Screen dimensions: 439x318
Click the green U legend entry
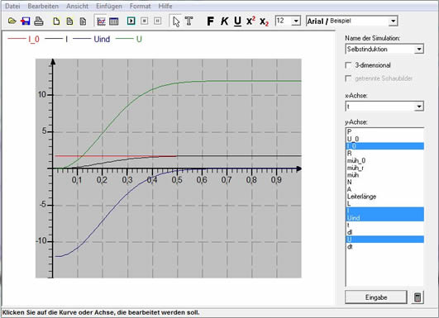click(x=129, y=39)
